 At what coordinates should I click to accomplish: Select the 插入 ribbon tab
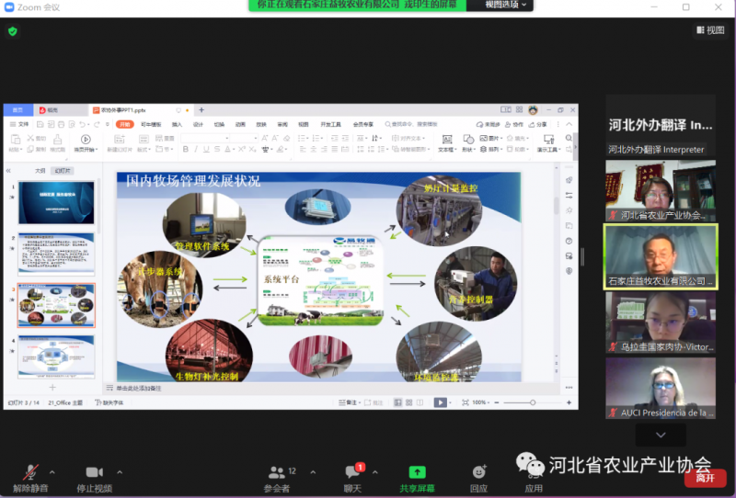click(x=177, y=124)
